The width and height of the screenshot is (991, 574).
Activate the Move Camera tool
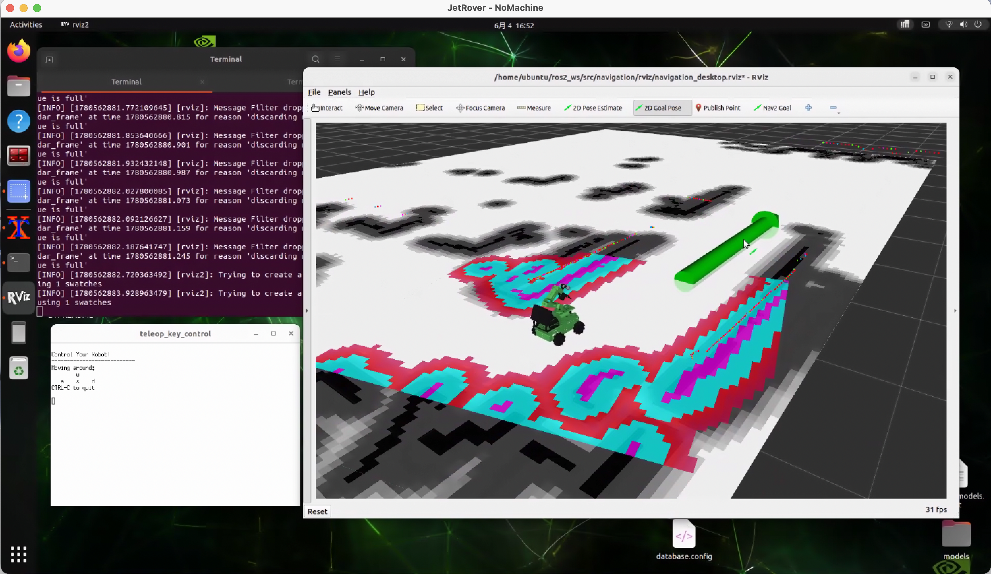[379, 108]
